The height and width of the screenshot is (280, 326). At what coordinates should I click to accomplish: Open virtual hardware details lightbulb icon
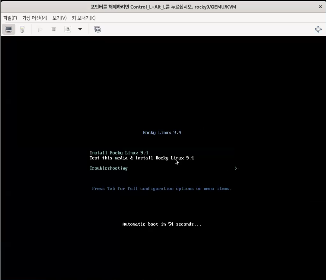pyautogui.click(x=22, y=29)
